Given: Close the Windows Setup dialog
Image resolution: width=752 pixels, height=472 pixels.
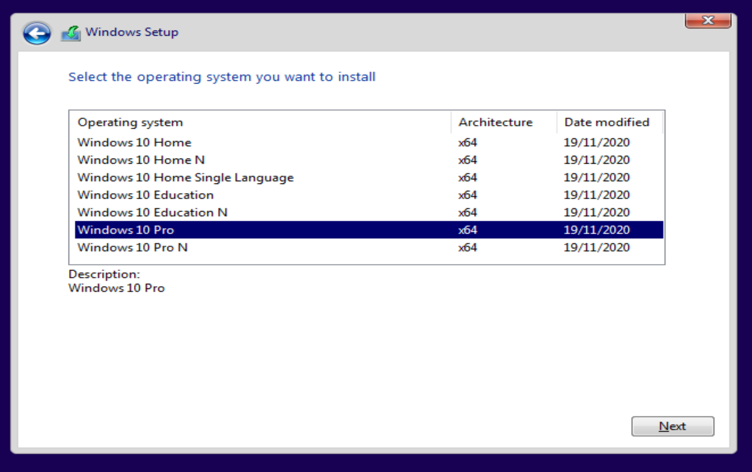Looking at the screenshot, I should pos(708,20).
